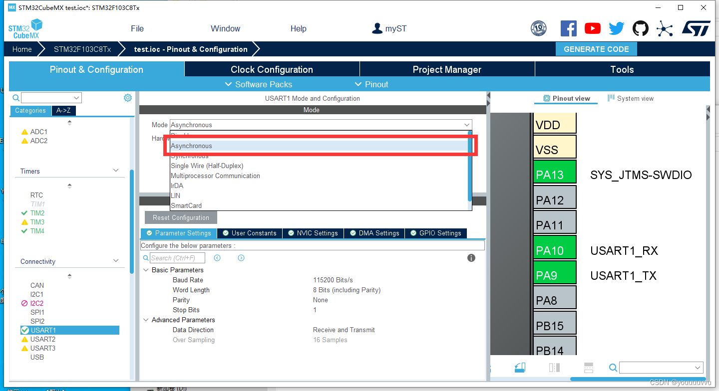Open the pinout search combo box
Screen dimensions: 719x391
(x=661, y=368)
